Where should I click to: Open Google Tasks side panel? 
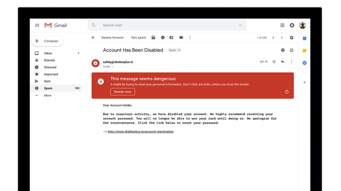(305, 63)
